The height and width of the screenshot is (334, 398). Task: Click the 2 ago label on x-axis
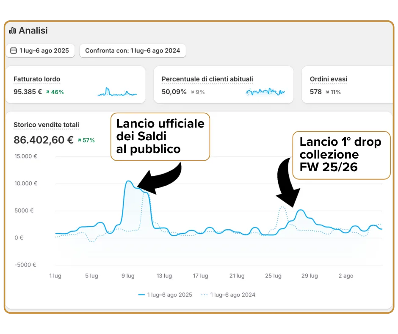[x=346, y=276]
